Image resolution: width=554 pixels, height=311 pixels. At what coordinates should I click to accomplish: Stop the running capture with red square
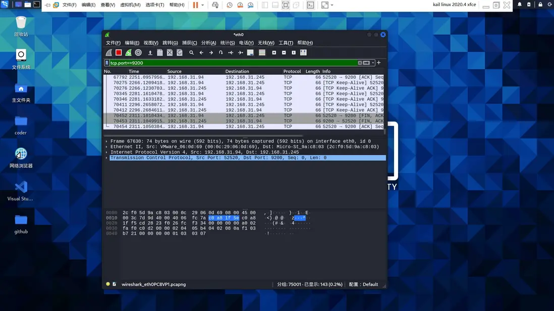119,52
